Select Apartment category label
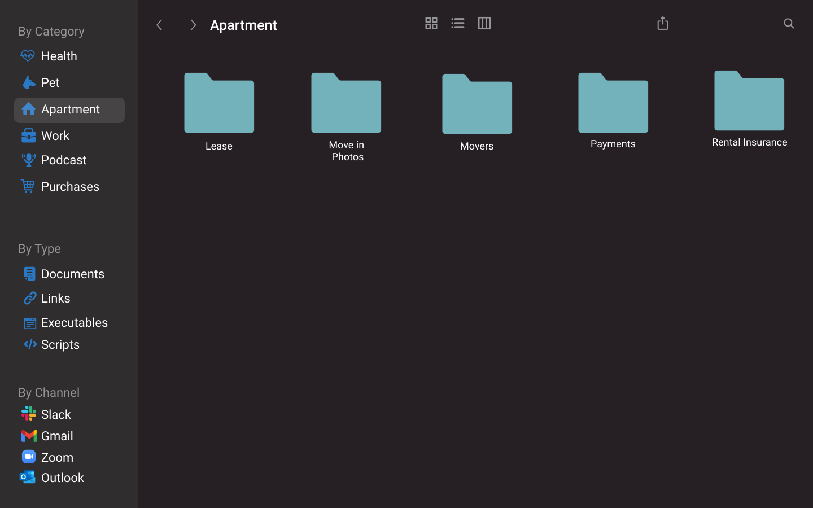Image resolution: width=813 pixels, height=508 pixels. 71,109
